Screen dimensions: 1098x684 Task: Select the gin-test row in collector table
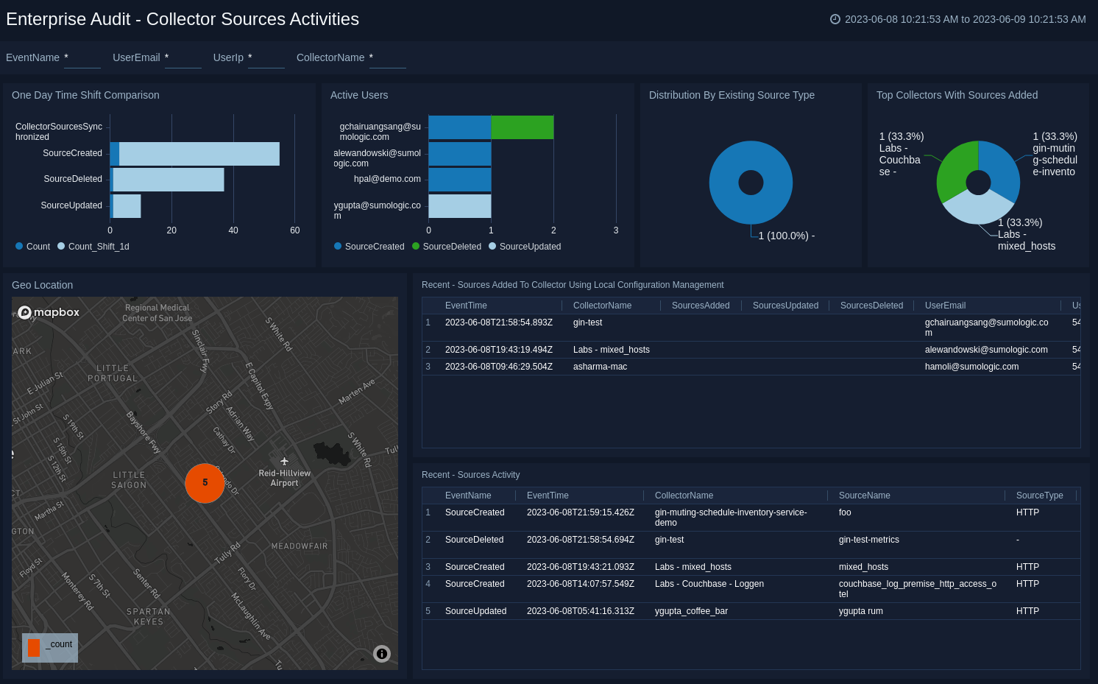click(587, 322)
